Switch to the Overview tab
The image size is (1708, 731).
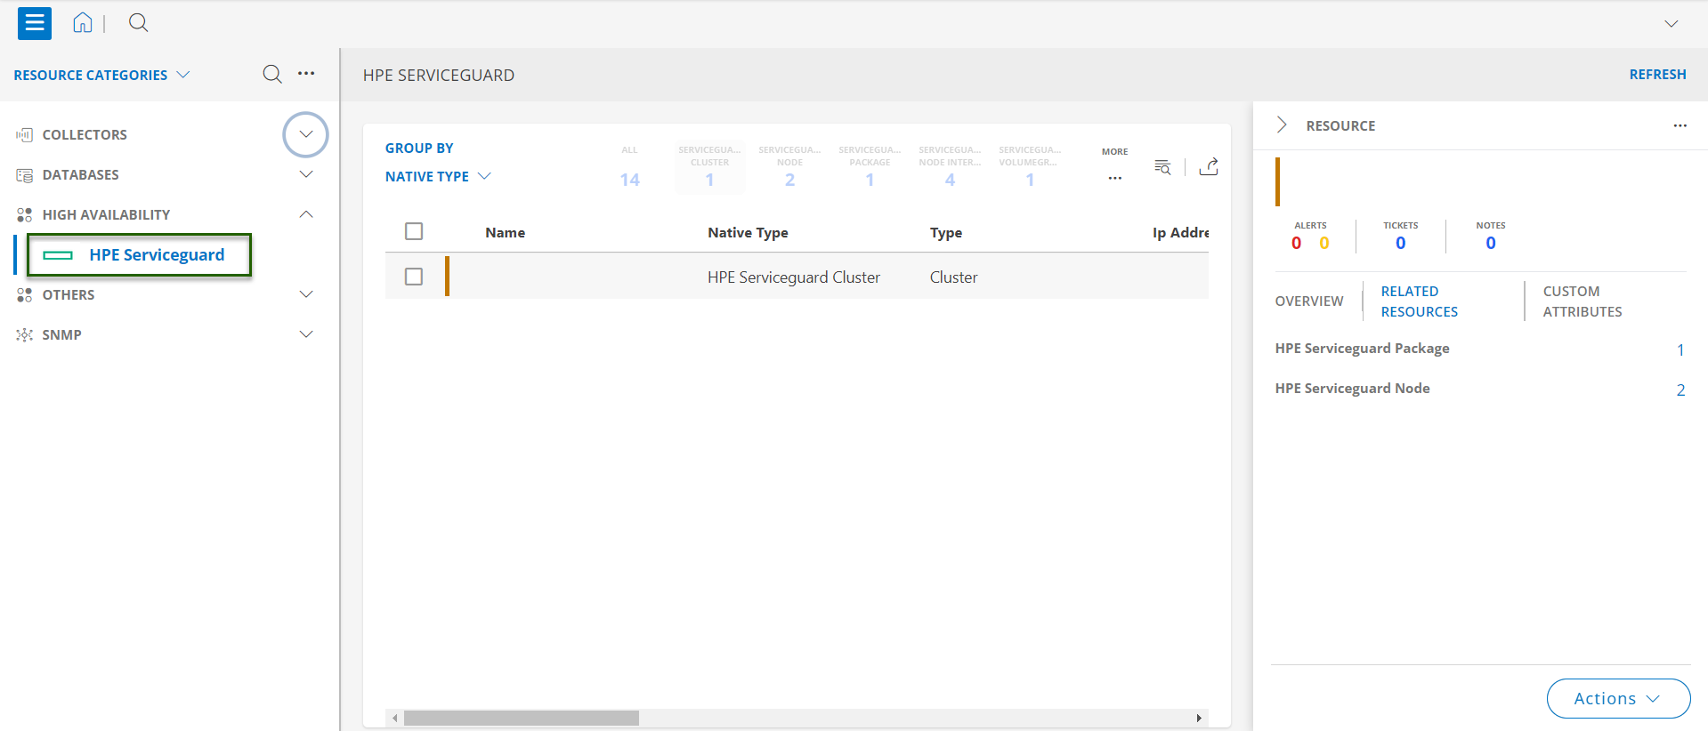pos(1309,301)
